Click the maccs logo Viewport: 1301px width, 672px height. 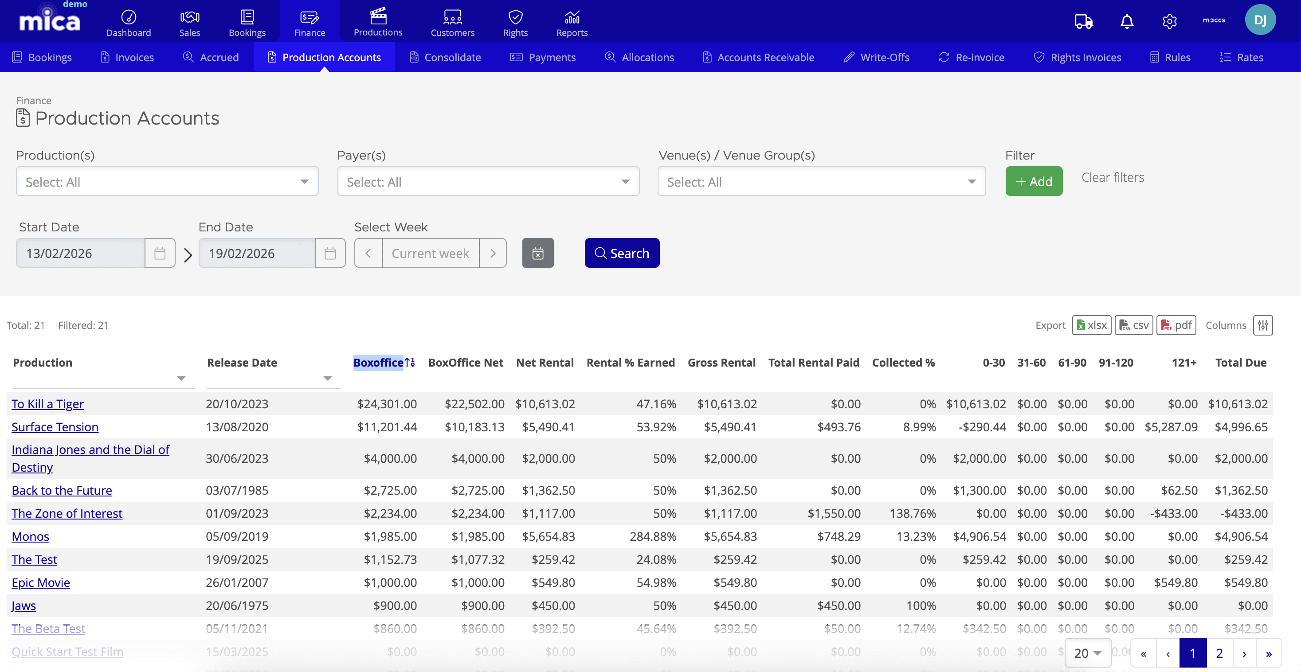tap(1213, 21)
